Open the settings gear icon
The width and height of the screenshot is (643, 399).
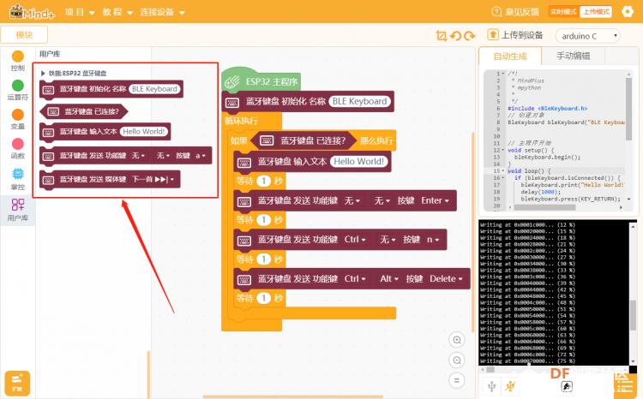(x=628, y=11)
